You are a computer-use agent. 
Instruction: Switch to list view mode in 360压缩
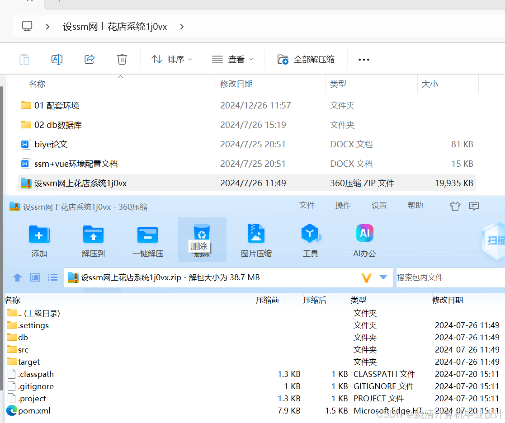coord(52,277)
